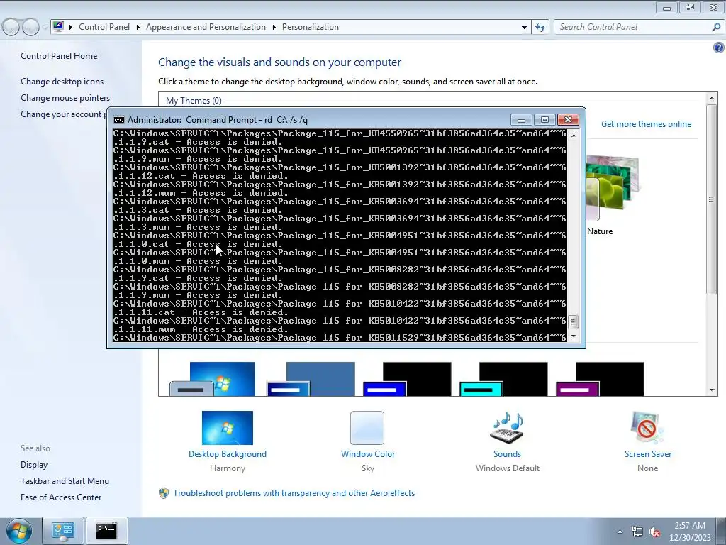This screenshot has width=726, height=545.
Task: Click the Window Color text link
Action: pyautogui.click(x=368, y=454)
